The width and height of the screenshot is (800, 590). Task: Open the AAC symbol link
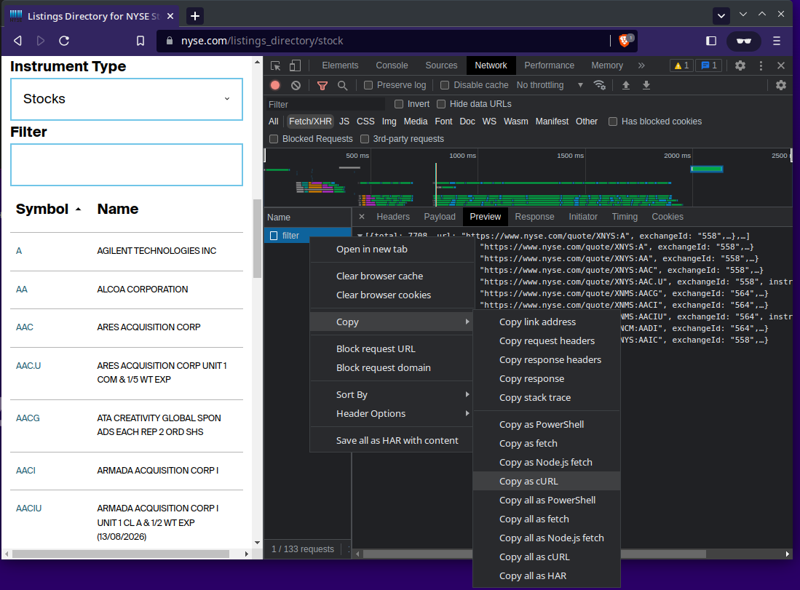click(x=25, y=327)
